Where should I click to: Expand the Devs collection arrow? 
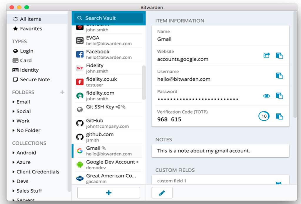click(14, 181)
